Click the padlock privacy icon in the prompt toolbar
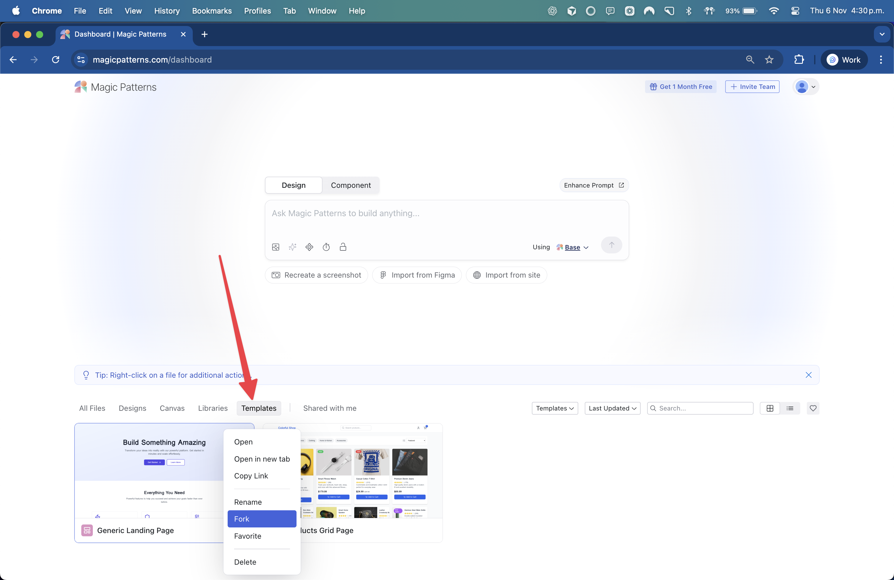The height and width of the screenshot is (580, 894). pyautogui.click(x=343, y=247)
